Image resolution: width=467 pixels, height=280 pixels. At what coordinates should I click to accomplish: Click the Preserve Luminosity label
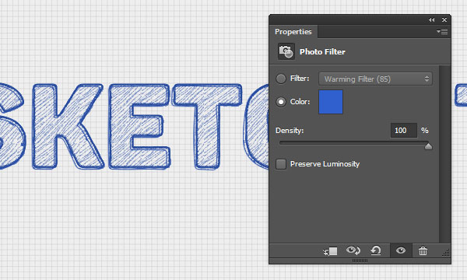325,164
